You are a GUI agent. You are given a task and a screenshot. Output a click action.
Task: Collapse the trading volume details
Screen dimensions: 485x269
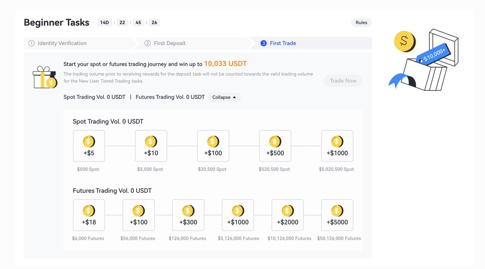[x=224, y=97]
